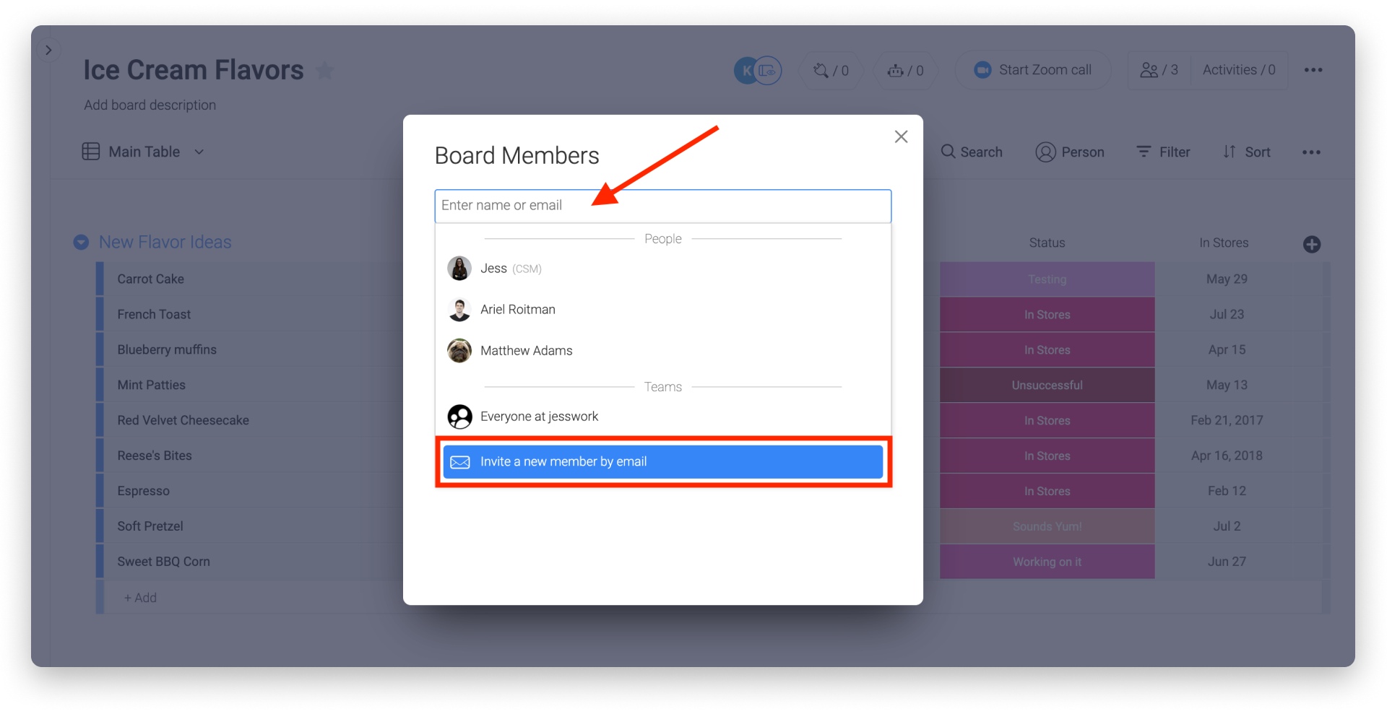The image size is (1387, 714).
Task: Open the Main Table view dropdown
Action: (x=199, y=152)
